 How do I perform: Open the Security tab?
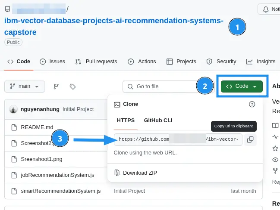click(221, 62)
